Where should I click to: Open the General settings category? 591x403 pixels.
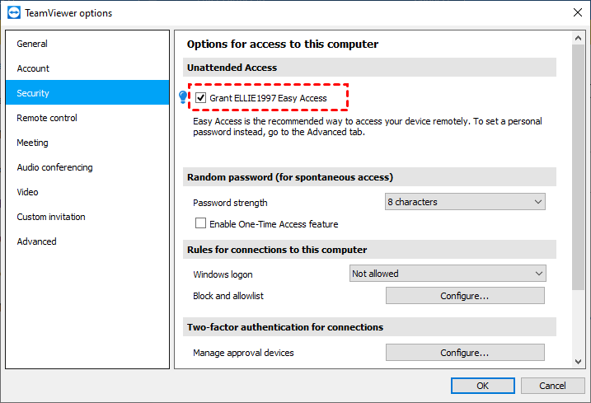tap(33, 44)
